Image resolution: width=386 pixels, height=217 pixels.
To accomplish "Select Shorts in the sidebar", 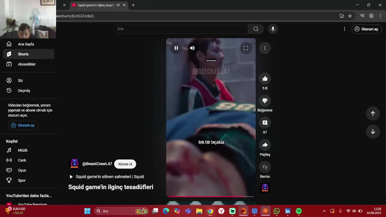I will (x=29, y=54).
